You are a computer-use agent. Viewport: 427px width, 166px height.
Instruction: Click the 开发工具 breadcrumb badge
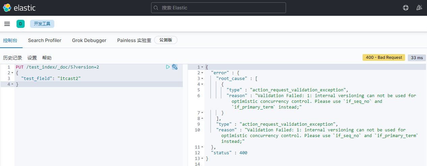42,24
